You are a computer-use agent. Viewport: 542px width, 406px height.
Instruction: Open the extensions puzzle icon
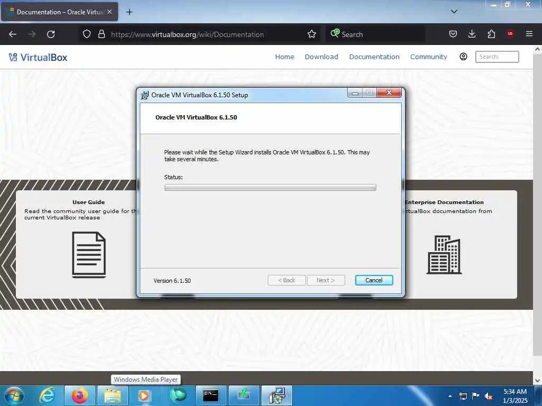coord(491,34)
